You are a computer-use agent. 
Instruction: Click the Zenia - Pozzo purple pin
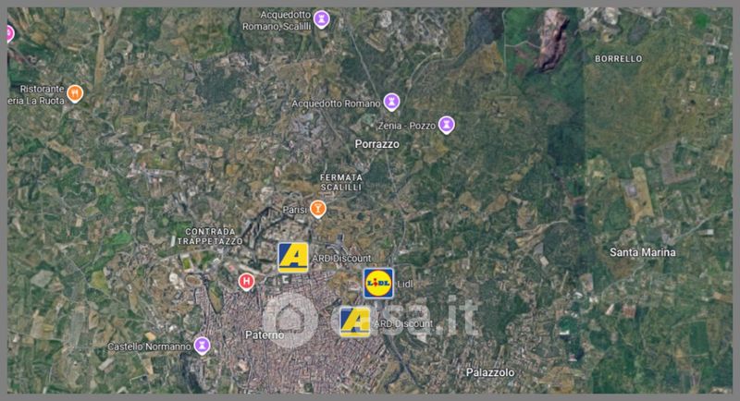click(x=446, y=125)
